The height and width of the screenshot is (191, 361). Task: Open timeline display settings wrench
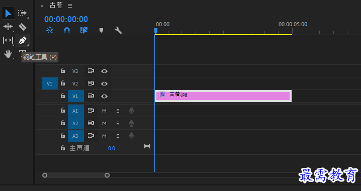(118, 30)
